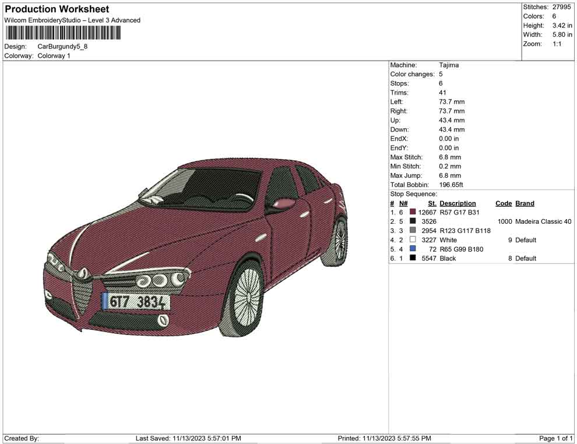Select the blue R65 G99 B180 swatch

pyautogui.click(x=414, y=249)
